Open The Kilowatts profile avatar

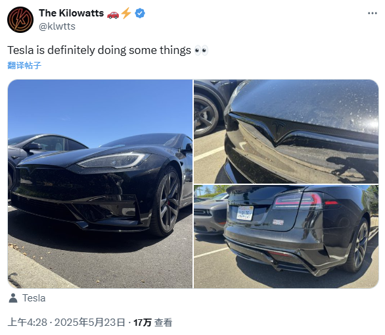(20, 20)
